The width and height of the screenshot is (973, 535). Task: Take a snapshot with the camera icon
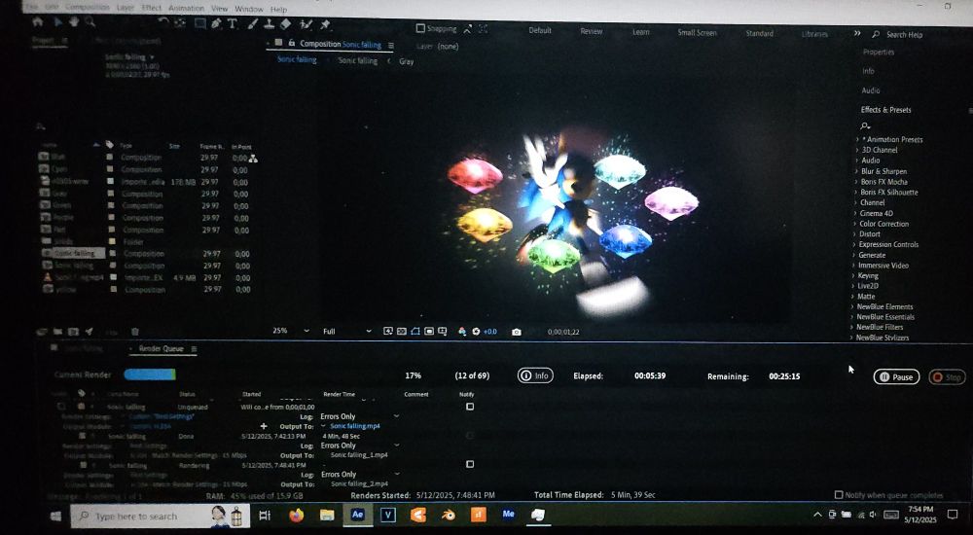click(x=517, y=332)
